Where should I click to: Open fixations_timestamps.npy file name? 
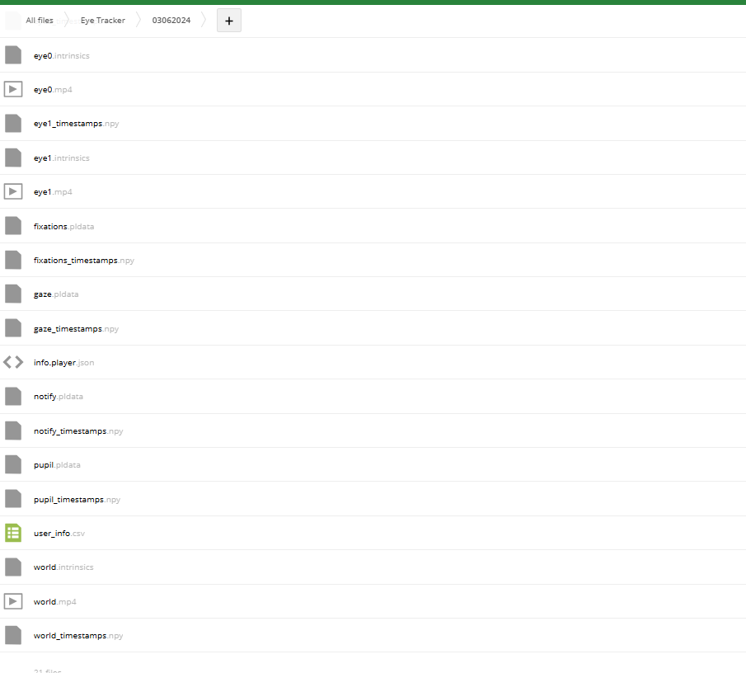click(84, 261)
